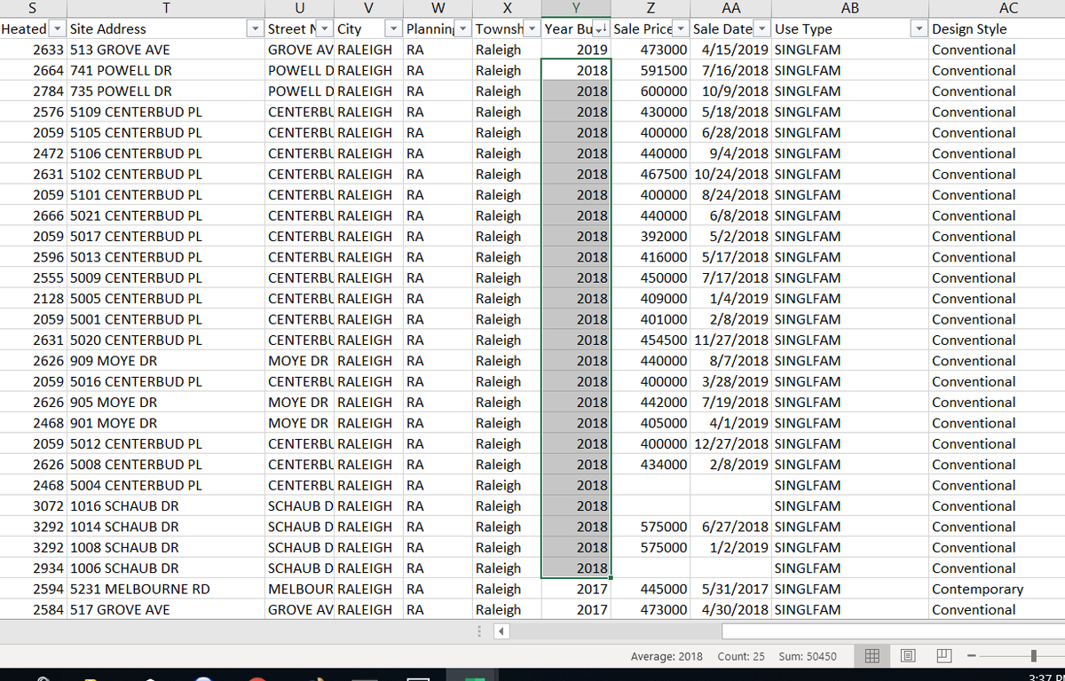Select the 909 MOYE DR address cell

[x=166, y=361]
